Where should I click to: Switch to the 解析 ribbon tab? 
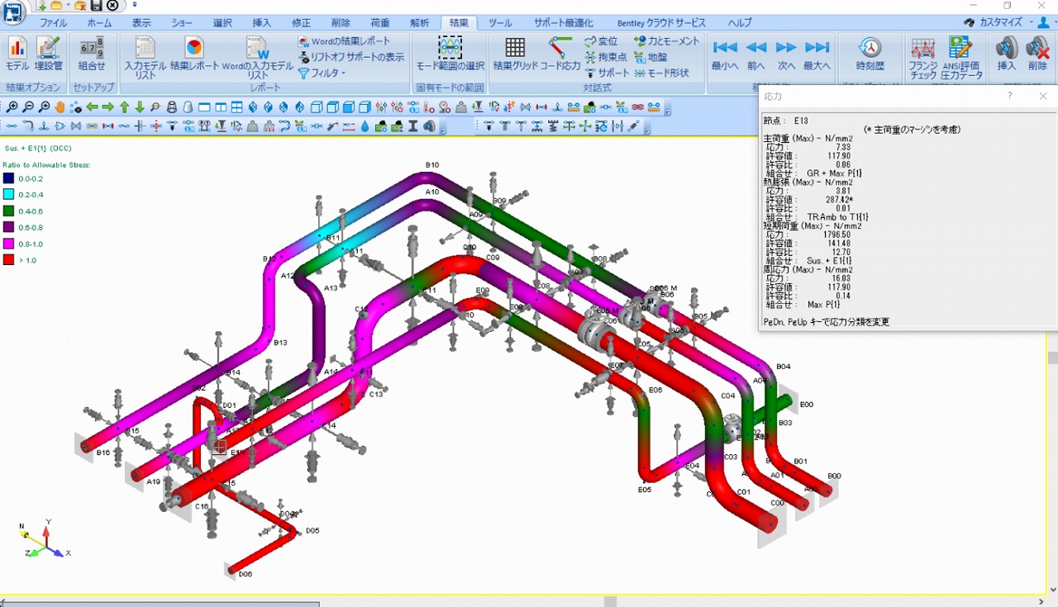click(x=420, y=22)
